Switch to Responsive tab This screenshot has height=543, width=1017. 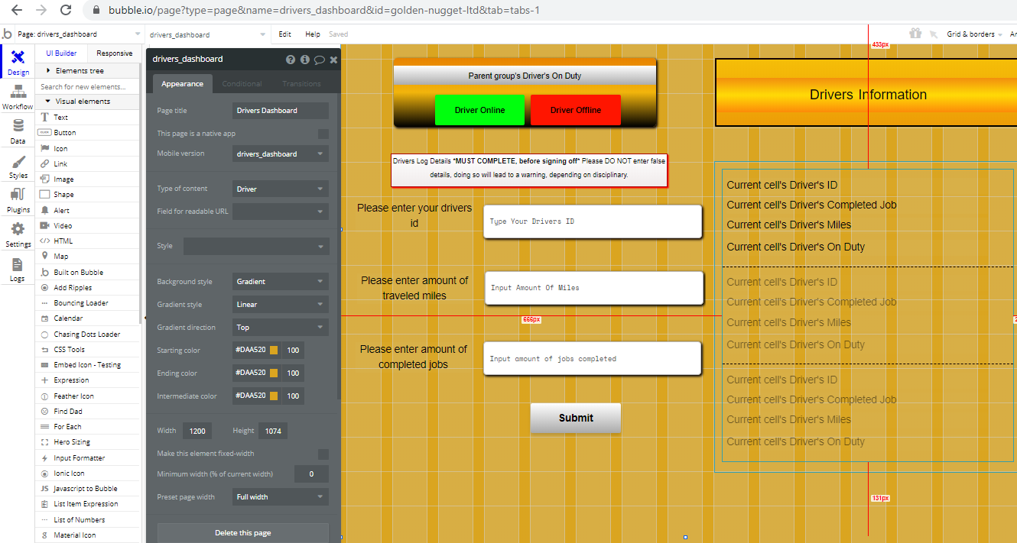click(x=115, y=53)
